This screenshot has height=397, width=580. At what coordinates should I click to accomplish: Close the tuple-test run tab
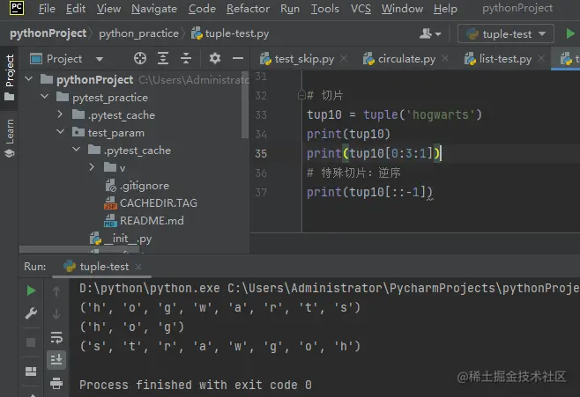point(138,266)
